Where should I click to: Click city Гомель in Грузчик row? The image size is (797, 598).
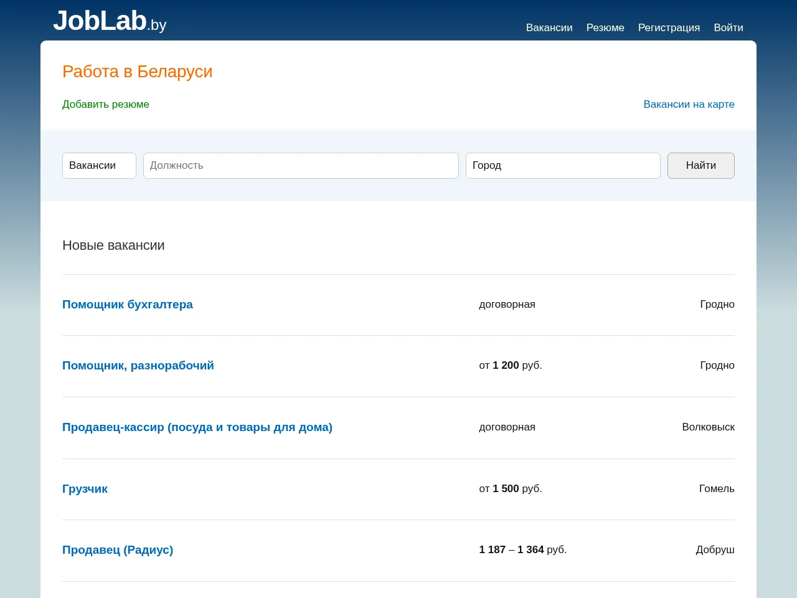717,489
